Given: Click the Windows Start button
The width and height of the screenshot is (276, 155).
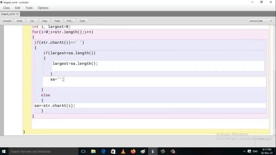Looking at the screenshot, I should [x=4, y=151].
